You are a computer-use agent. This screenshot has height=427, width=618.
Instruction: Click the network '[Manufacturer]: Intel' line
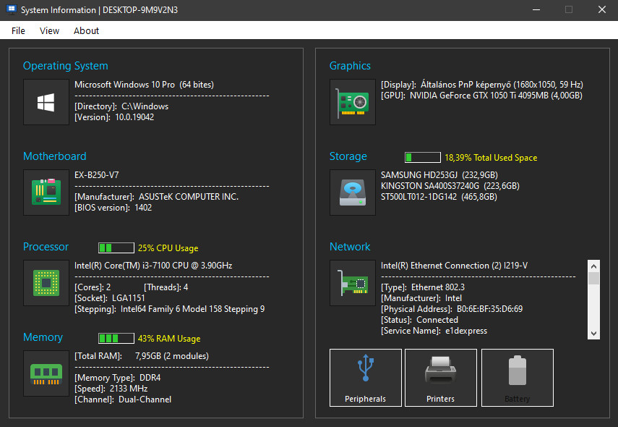[421, 298]
